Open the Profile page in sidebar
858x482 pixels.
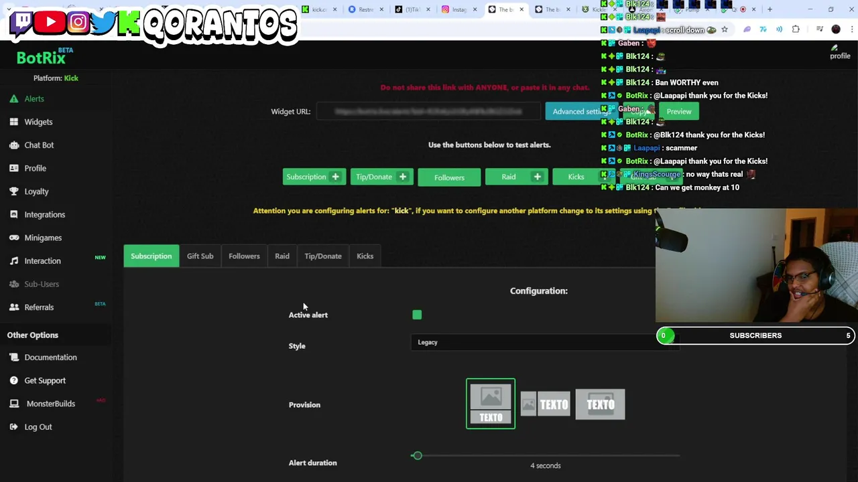click(x=35, y=168)
